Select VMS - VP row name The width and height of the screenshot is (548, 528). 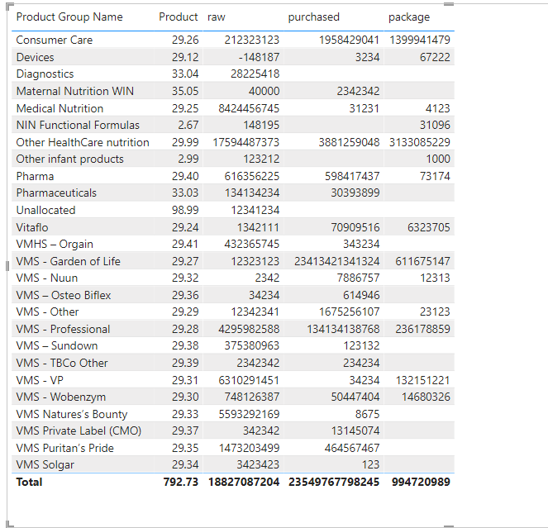click(x=40, y=380)
